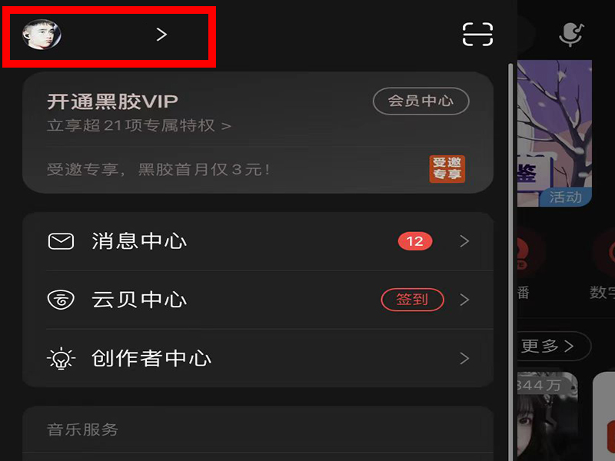Image resolution: width=615 pixels, height=461 pixels.
Task: Open the 消息中心 menu entry
Action: pyautogui.click(x=258, y=241)
